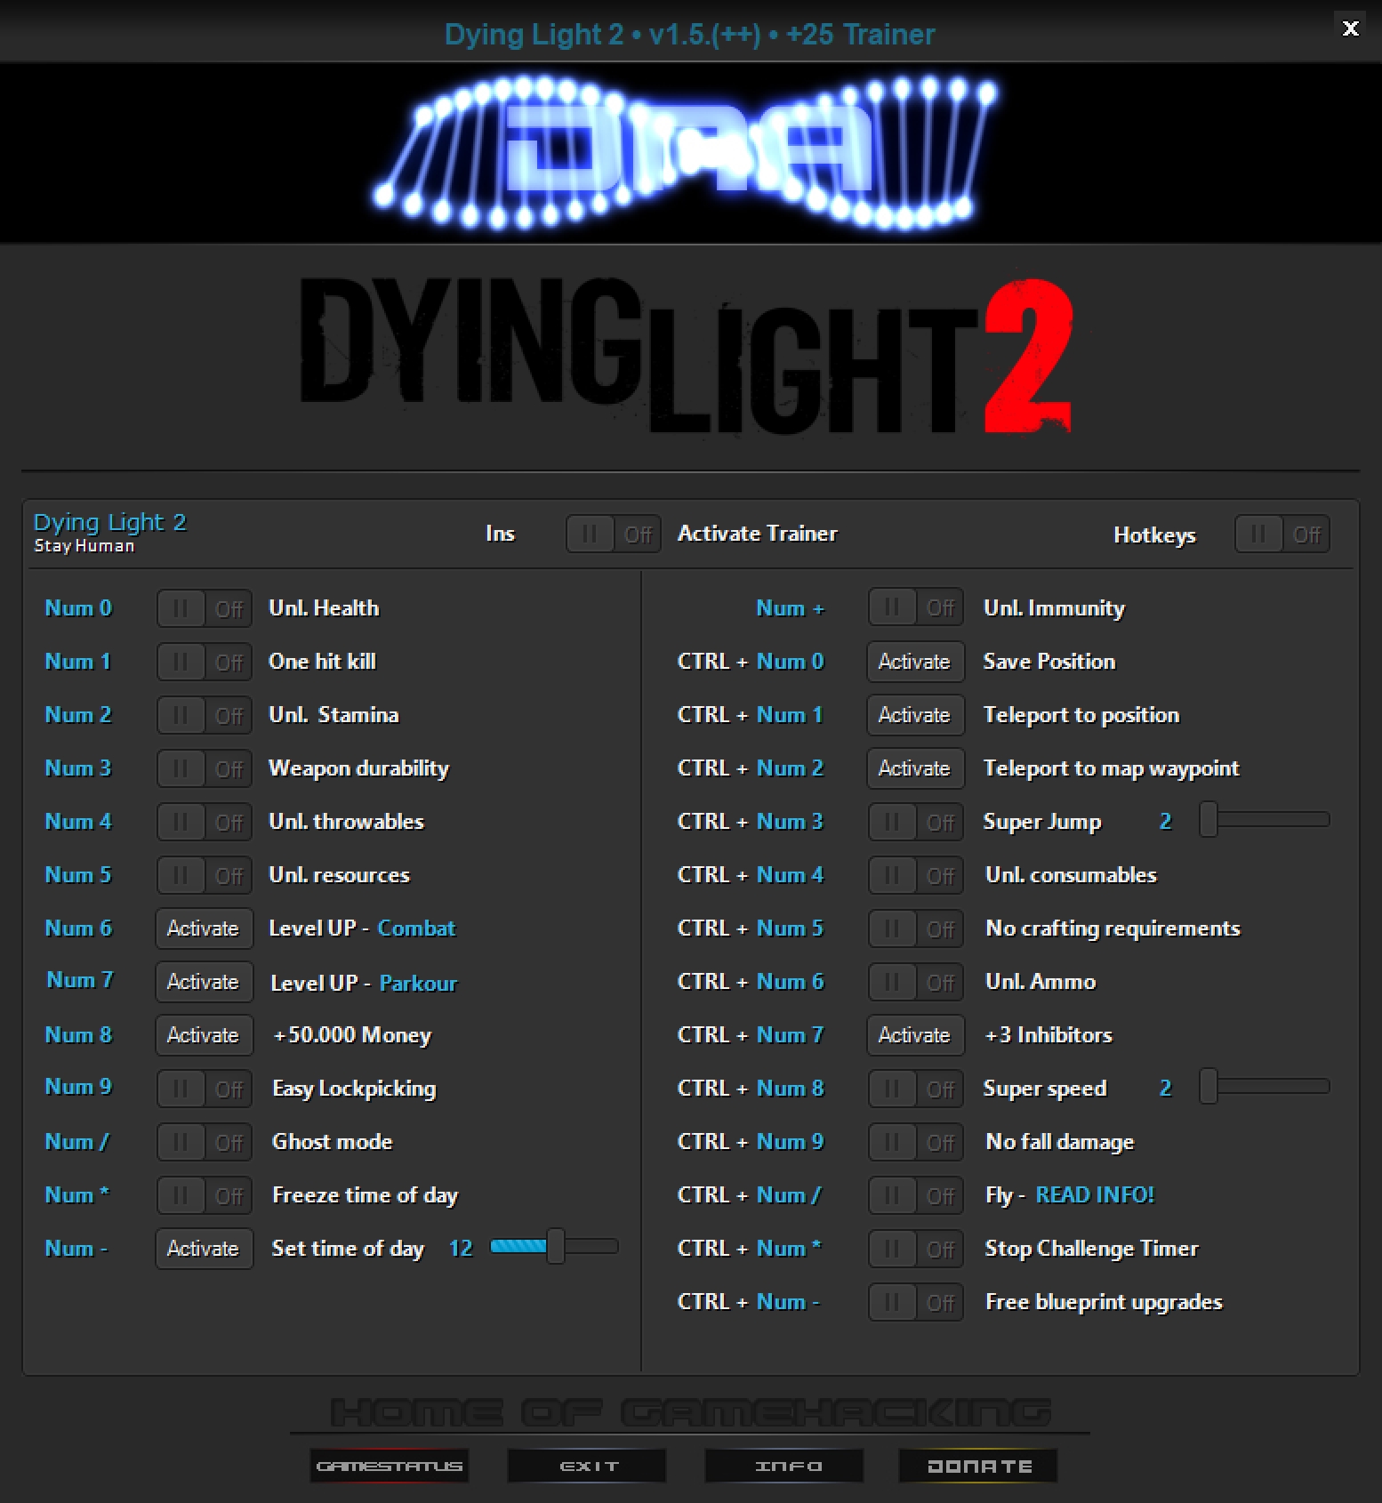Turn on the Super speed toggle

coord(916,1089)
